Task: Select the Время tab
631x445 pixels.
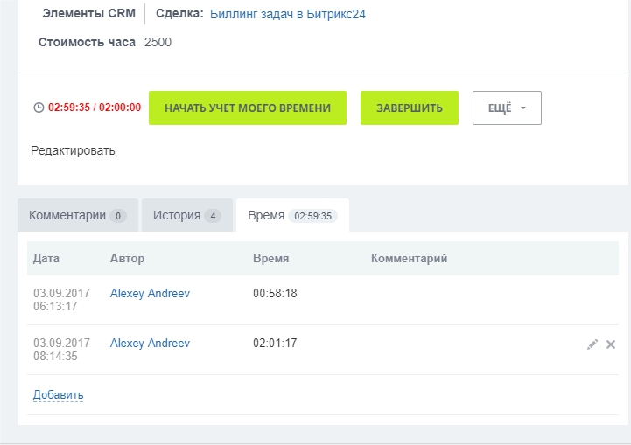Action: [291, 215]
